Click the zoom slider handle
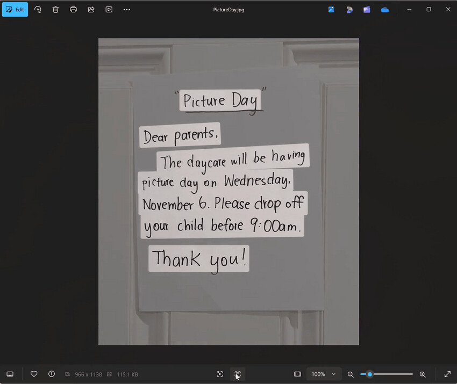Screen dimensions: 457x384 tap(369, 374)
